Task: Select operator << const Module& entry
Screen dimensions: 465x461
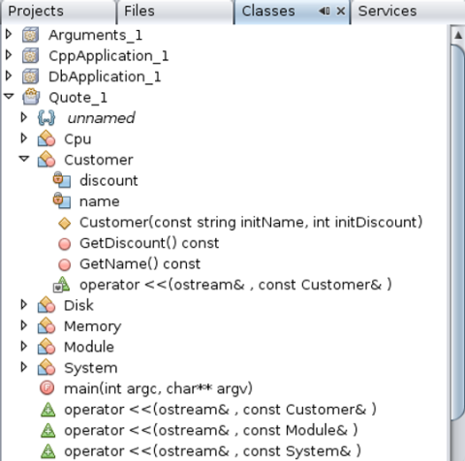Action: pyautogui.click(x=211, y=430)
